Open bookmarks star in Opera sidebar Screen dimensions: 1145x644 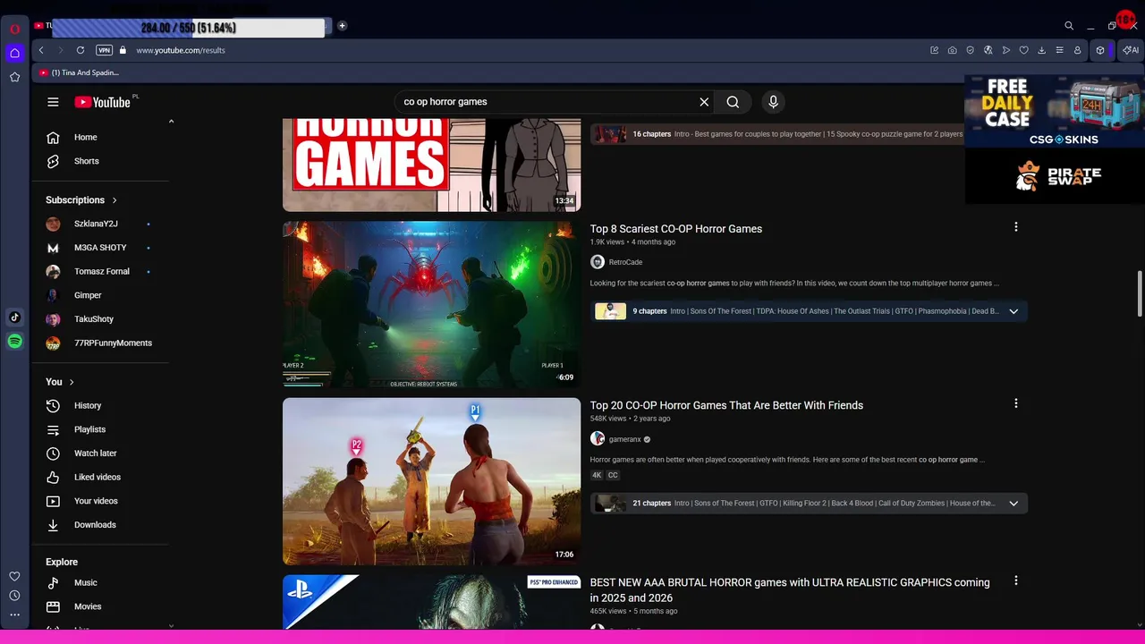pos(15,77)
